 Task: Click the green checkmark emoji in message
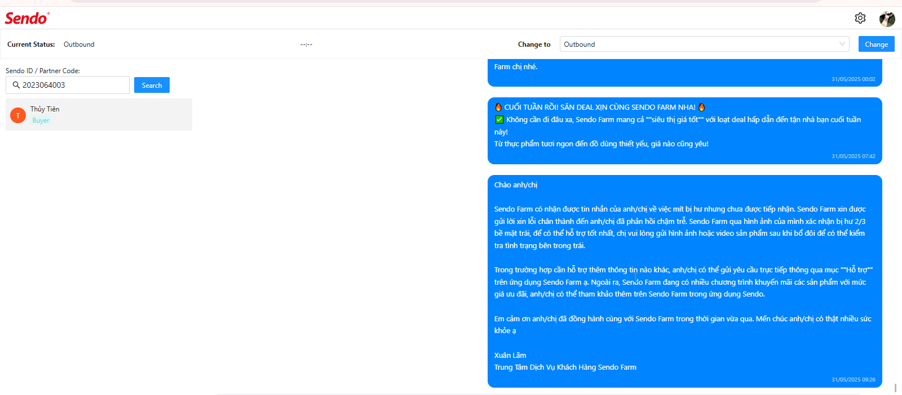point(499,119)
